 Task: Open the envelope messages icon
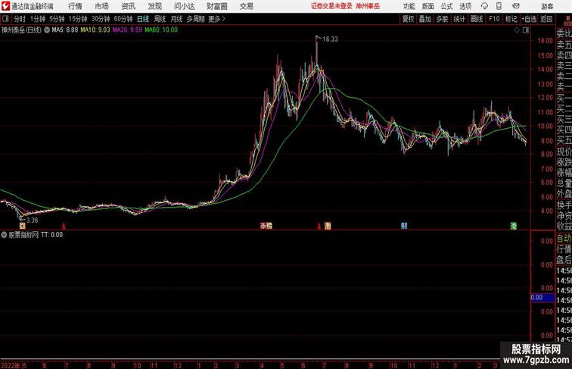516,6
